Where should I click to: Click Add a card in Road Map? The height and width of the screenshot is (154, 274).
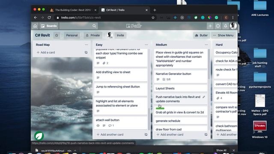tap(46, 52)
